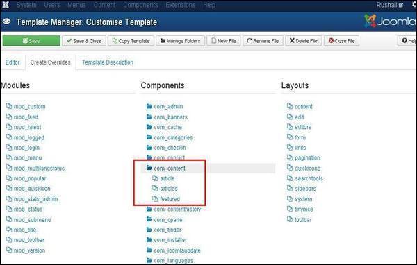This screenshot has height=265, width=417.
Task: Click the copy icon next to tinymce layout
Action: [x=290, y=209]
